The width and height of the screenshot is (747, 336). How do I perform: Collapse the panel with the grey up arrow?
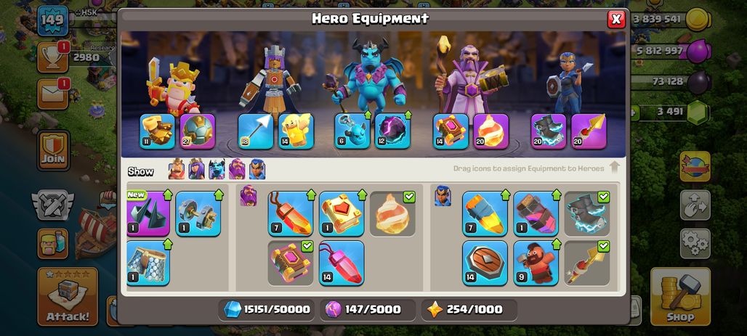point(614,168)
